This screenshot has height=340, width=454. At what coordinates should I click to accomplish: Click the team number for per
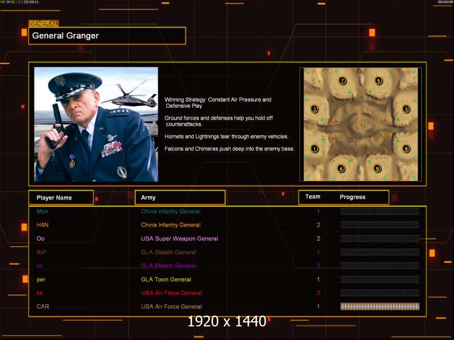pos(318,279)
